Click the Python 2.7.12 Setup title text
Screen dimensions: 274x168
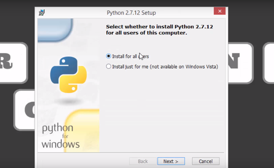[x=131, y=13]
